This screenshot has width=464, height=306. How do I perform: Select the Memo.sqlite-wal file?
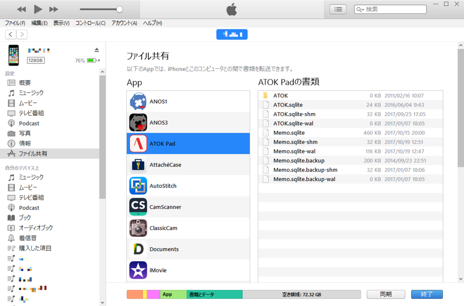(350, 151)
